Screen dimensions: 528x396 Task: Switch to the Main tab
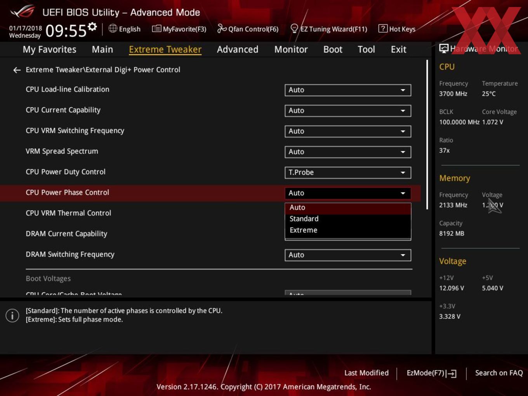click(102, 49)
